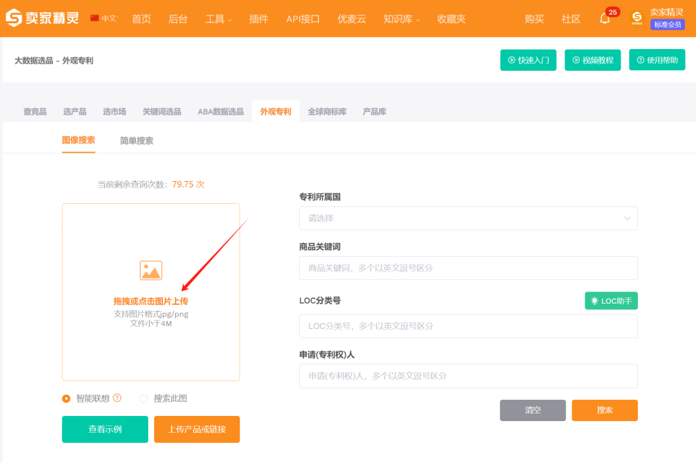Click the play icon on 视频教程
The image size is (696, 463).
tap(576, 59)
